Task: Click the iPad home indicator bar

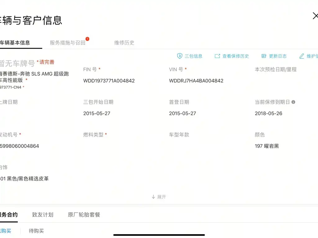Action: pos(159,235)
